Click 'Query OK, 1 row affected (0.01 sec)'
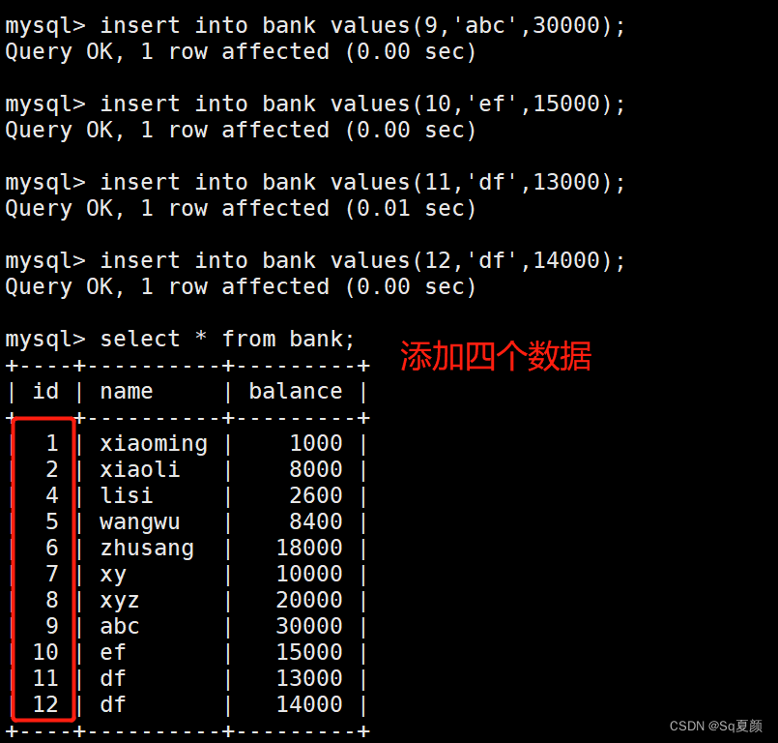778x743 pixels. (241, 209)
